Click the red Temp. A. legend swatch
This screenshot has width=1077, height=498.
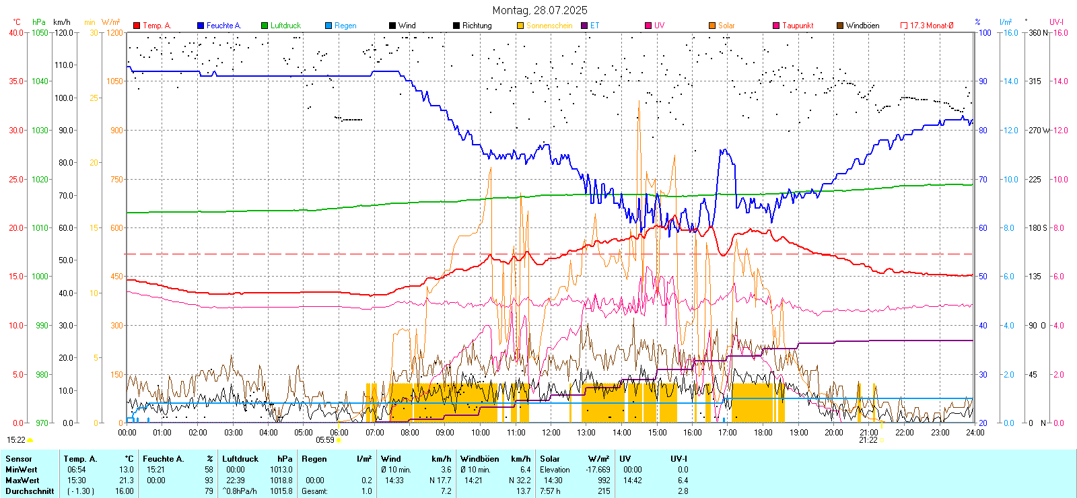(137, 26)
